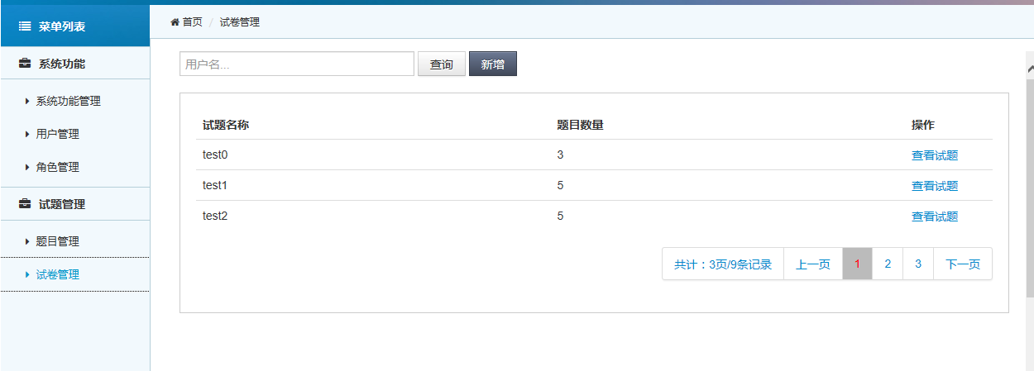Jump to page 2 in pagination
The width and height of the screenshot is (1034, 371).
pyautogui.click(x=888, y=264)
